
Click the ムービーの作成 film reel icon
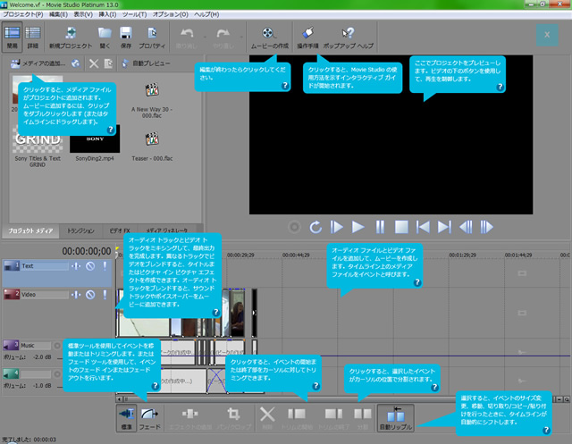click(x=269, y=33)
